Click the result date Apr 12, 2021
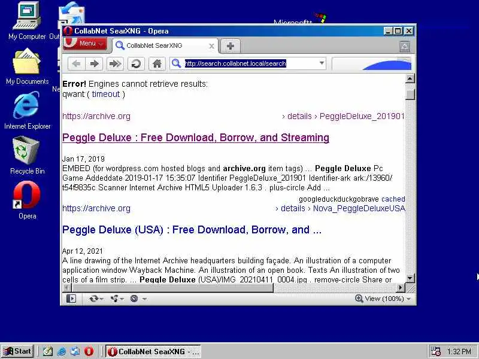The height and width of the screenshot is (359, 479). click(x=83, y=251)
